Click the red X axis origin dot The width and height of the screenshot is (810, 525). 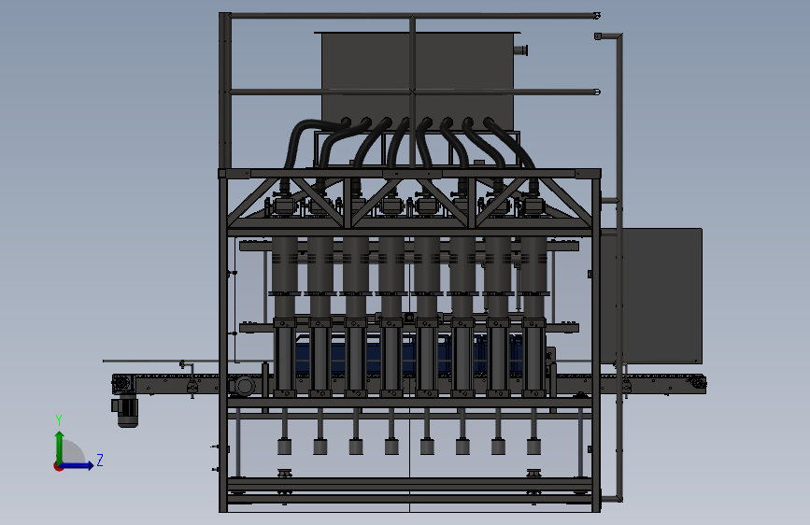pyautogui.click(x=58, y=466)
